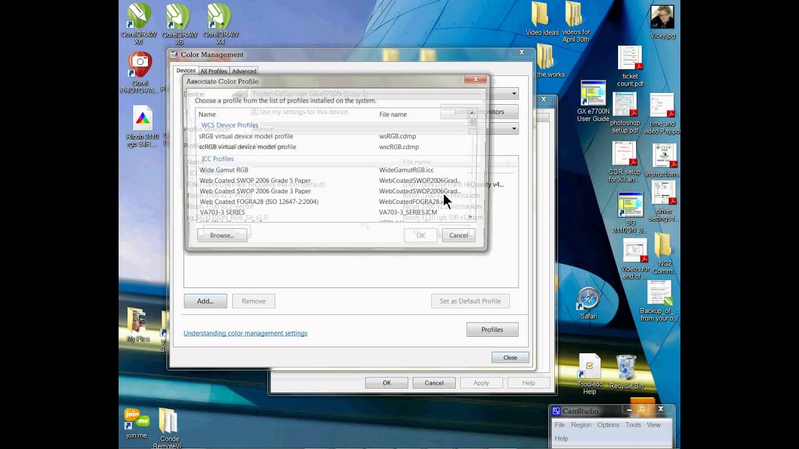Image resolution: width=799 pixels, height=449 pixels.
Task: Click the Profiles button
Action: [x=492, y=329]
